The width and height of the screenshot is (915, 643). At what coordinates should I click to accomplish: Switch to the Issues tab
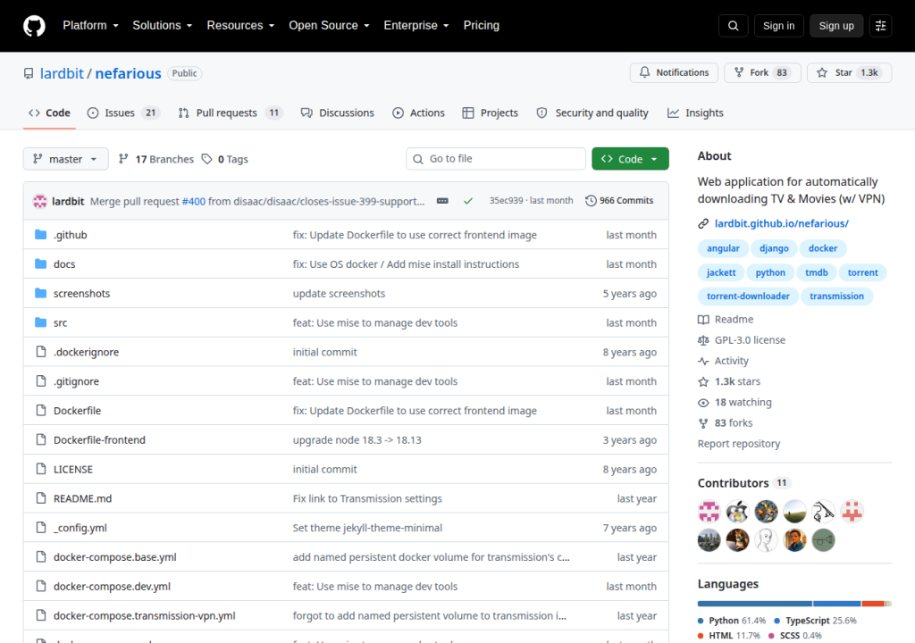point(123,113)
